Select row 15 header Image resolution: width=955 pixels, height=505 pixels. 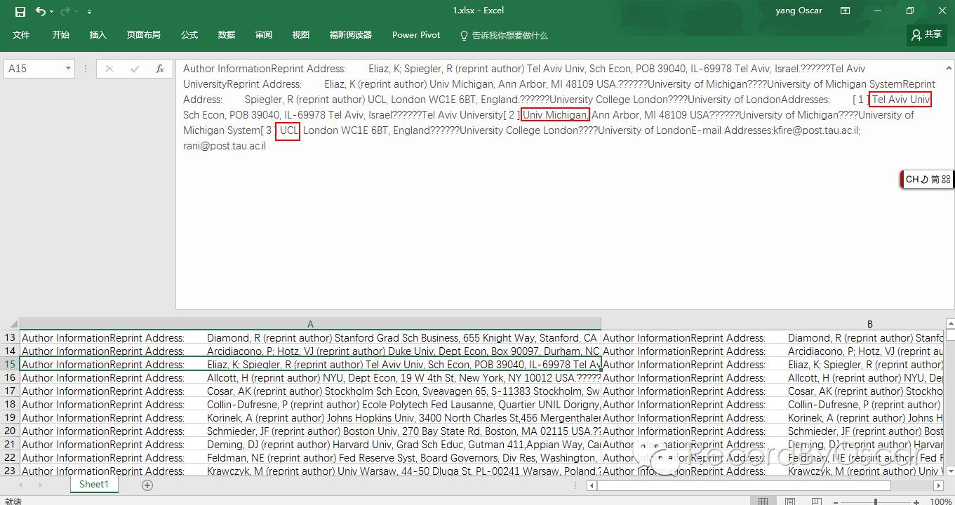10,365
